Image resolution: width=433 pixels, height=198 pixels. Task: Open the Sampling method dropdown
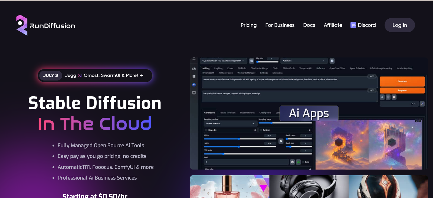click(x=229, y=124)
